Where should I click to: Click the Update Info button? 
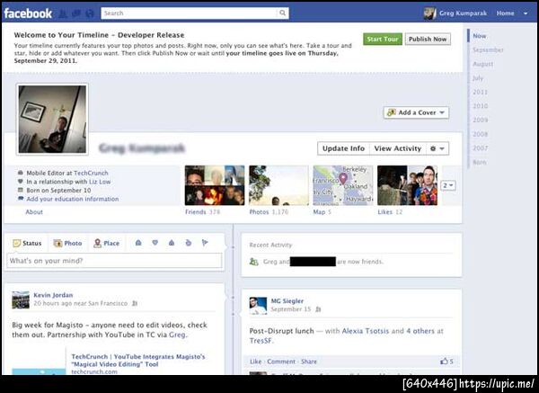[343, 148]
